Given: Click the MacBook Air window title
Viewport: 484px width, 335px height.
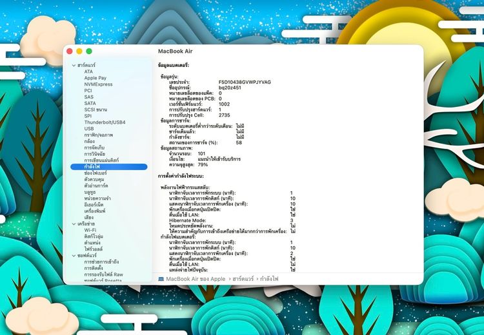Looking at the screenshot, I should click(x=176, y=52).
